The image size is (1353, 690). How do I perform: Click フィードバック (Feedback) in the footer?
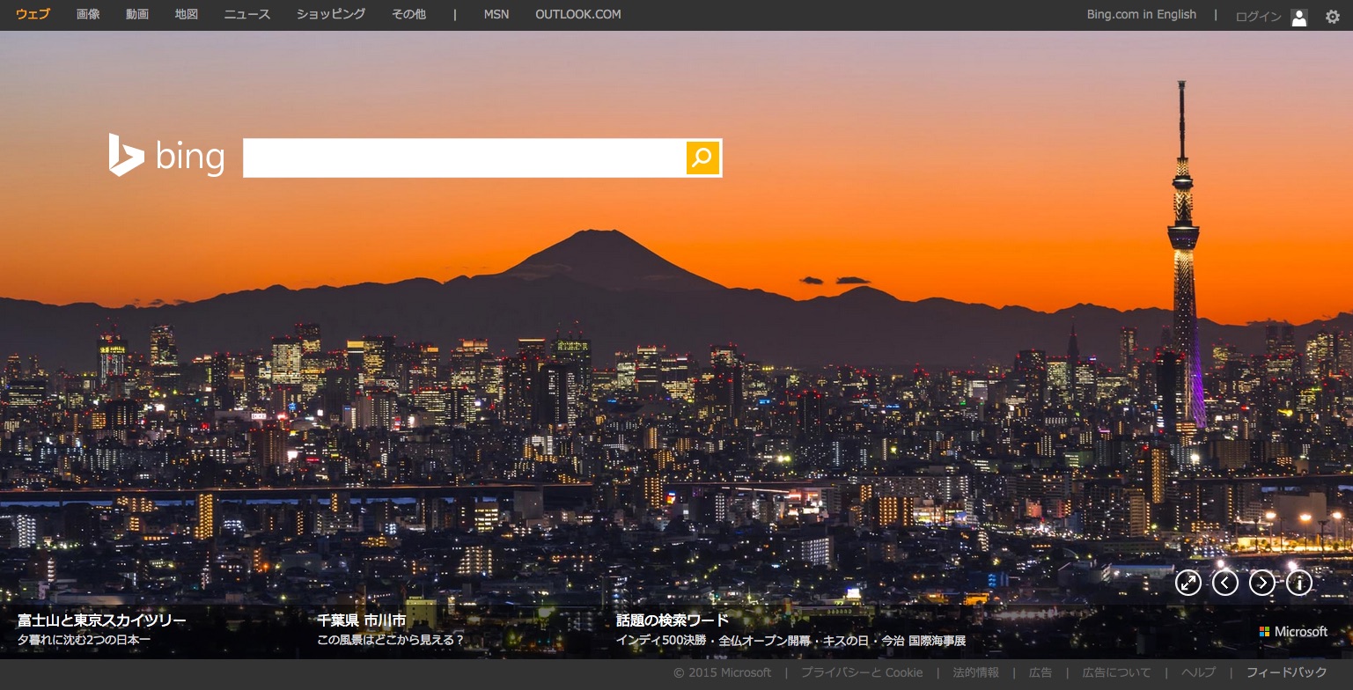click(x=1286, y=672)
